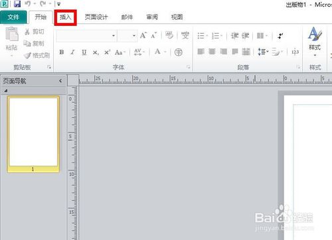The width and height of the screenshot is (332, 240).
Task: Undo the last action
Action: (x=28, y=3)
